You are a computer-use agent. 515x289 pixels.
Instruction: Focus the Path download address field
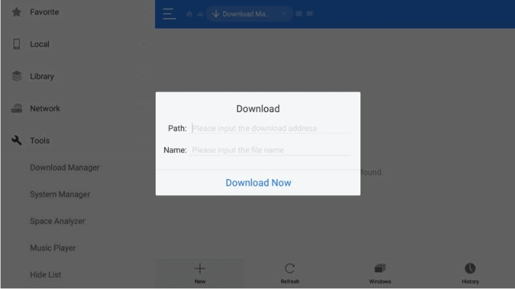click(271, 129)
